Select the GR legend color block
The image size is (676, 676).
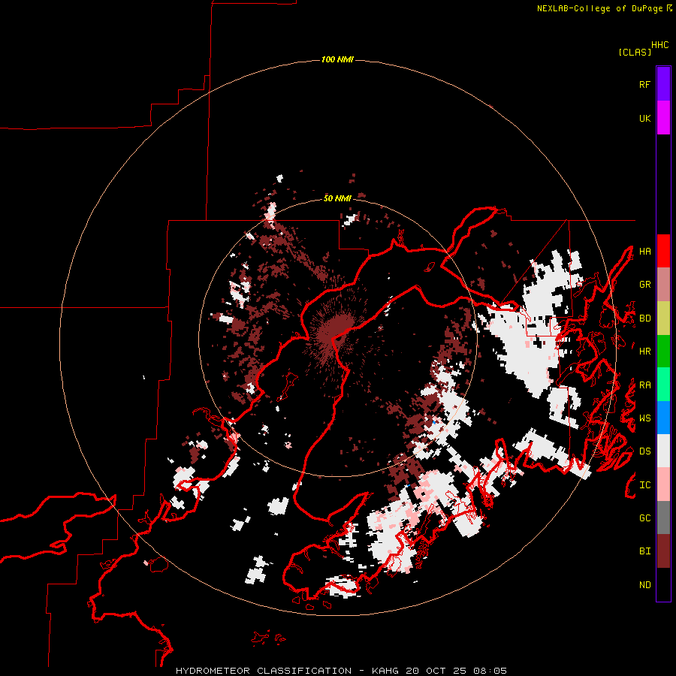click(663, 285)
